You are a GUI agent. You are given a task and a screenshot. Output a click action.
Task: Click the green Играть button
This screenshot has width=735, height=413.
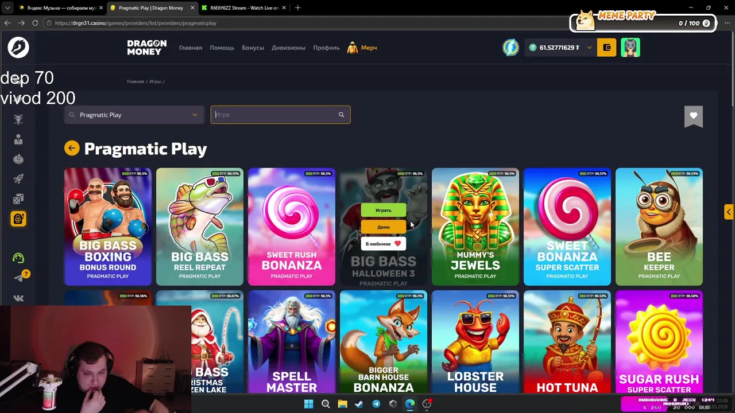(x=384, y=210)
